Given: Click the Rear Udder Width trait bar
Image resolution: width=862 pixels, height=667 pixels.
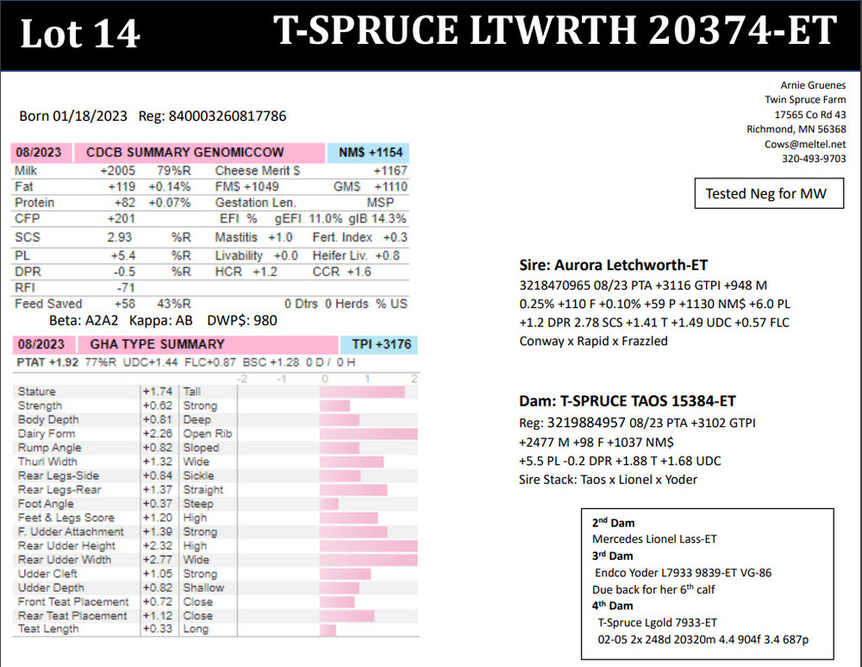Looking at the screenshot, I should pos(368,560).
